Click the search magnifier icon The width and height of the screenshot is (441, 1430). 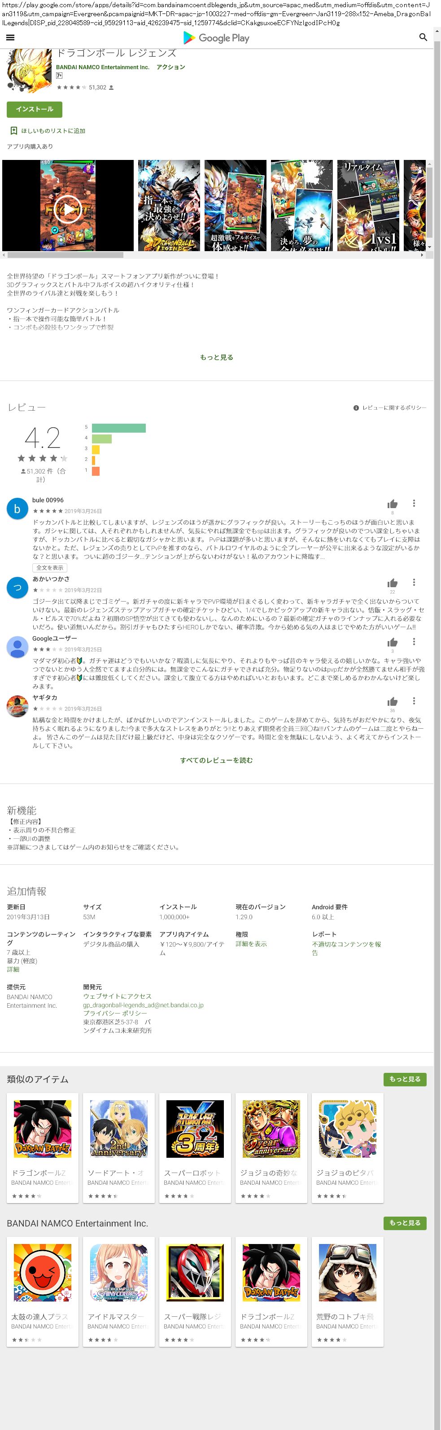pyautogui.click(x=423, y=37)
